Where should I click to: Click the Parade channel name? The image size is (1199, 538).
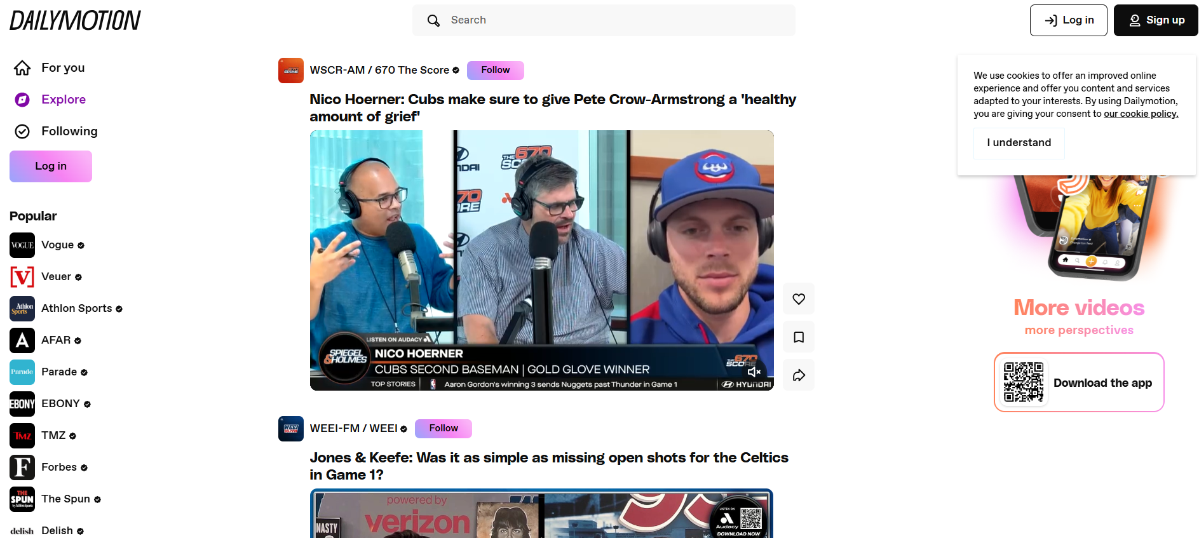(x=59, y=372)
